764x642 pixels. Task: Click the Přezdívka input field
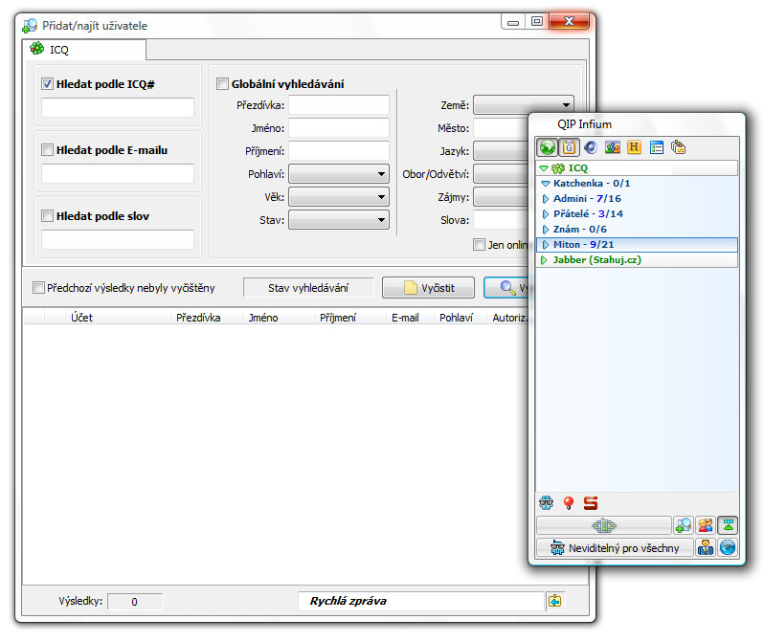339,104
